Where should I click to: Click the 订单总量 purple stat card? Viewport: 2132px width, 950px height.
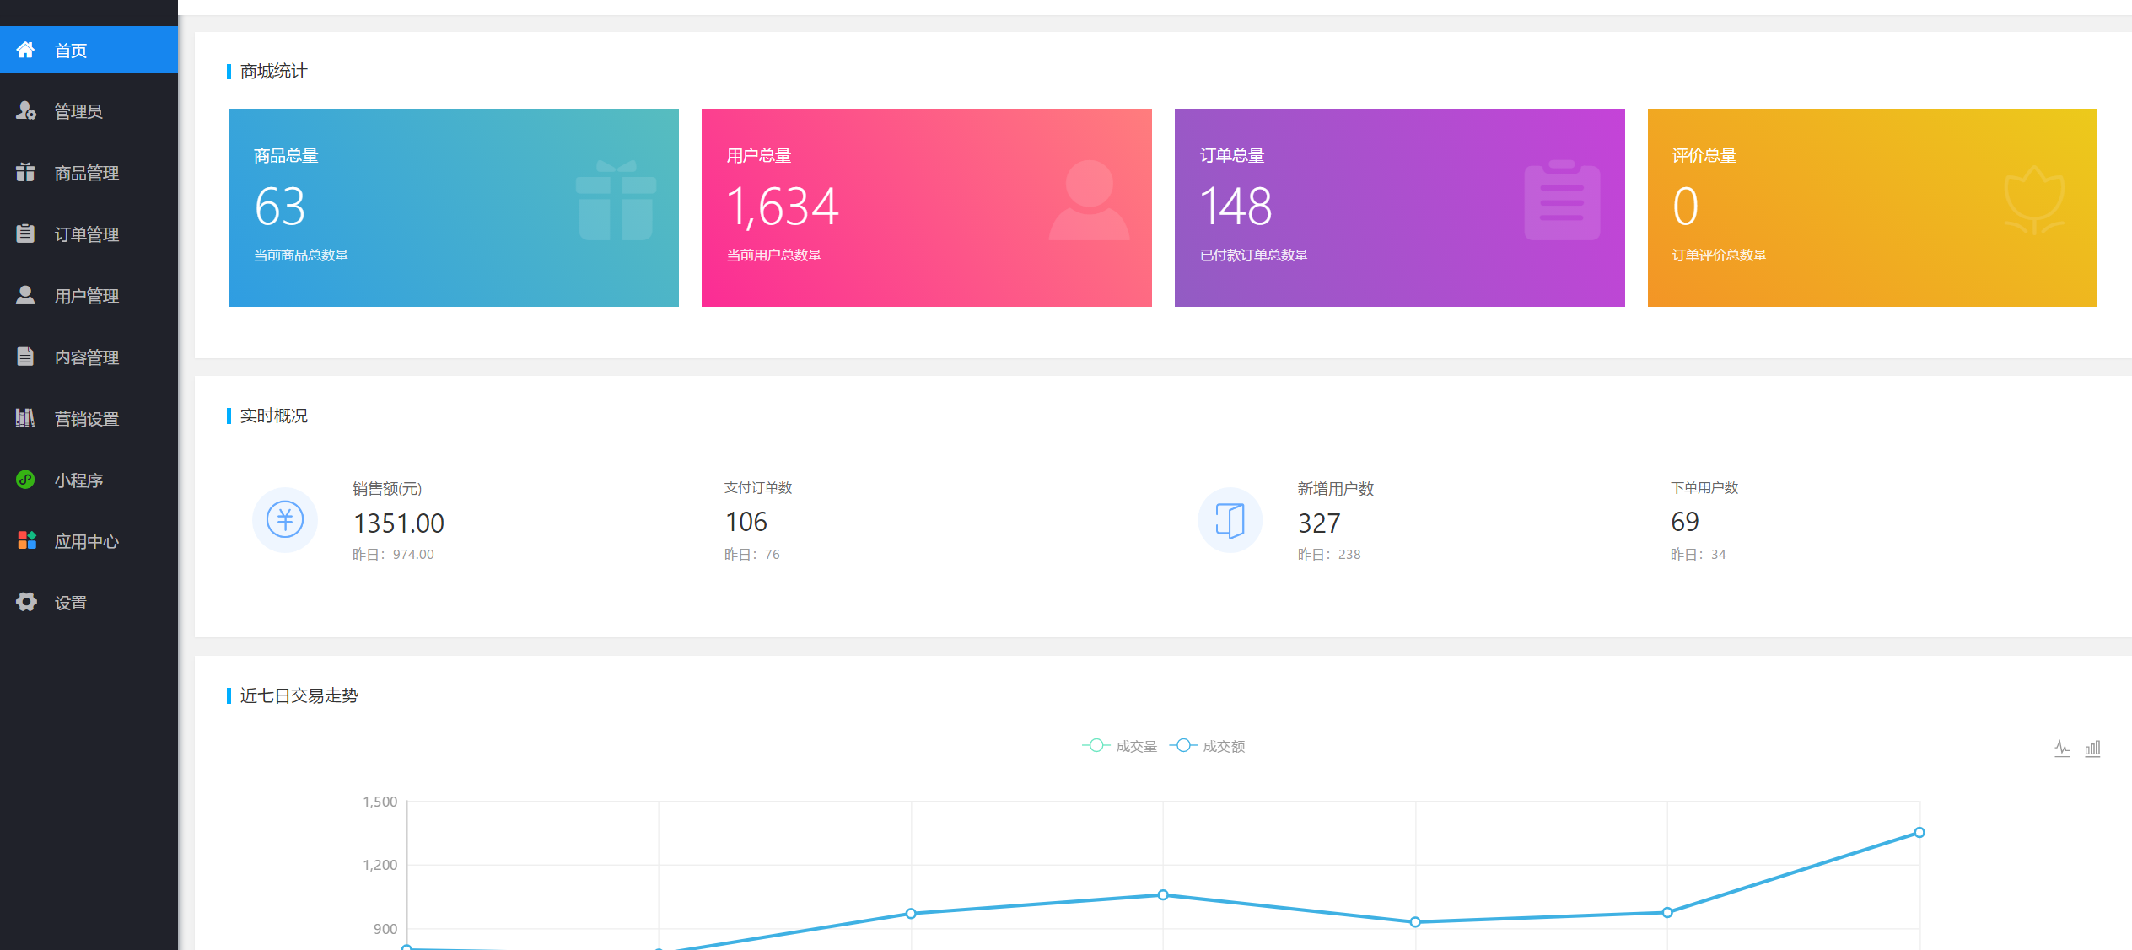click(x=1399, y=207)
